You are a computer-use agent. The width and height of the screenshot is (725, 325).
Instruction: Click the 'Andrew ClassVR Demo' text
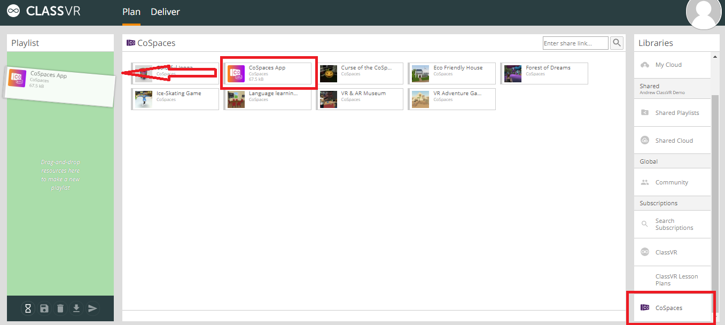click(x=662, y=93)
